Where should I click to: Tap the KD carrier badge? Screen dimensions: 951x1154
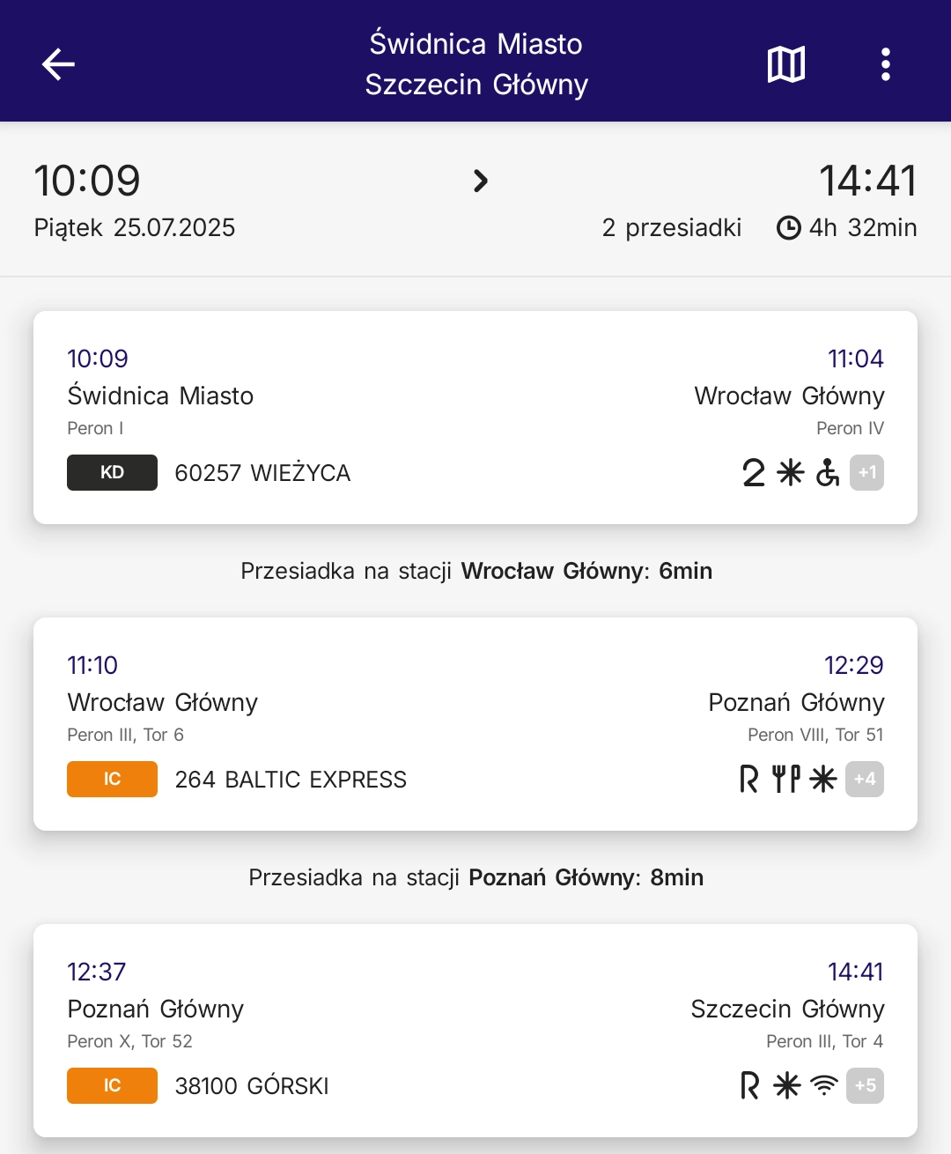tap(112, 473)
